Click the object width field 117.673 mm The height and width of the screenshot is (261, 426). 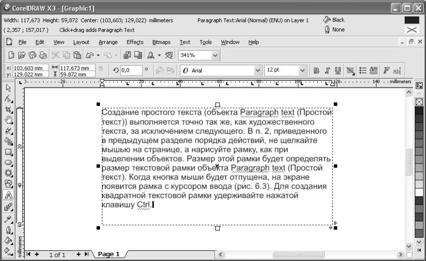pos(77,68)
